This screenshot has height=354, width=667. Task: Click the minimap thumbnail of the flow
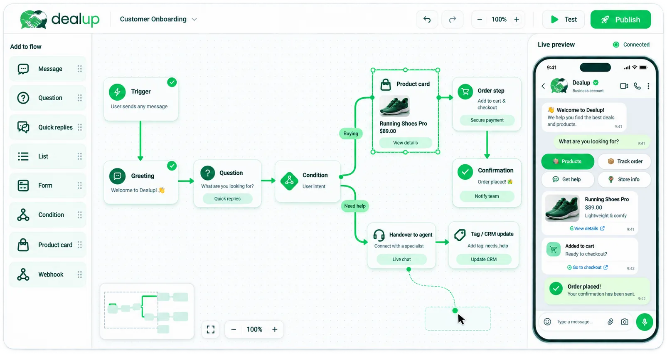click(147, 312)
